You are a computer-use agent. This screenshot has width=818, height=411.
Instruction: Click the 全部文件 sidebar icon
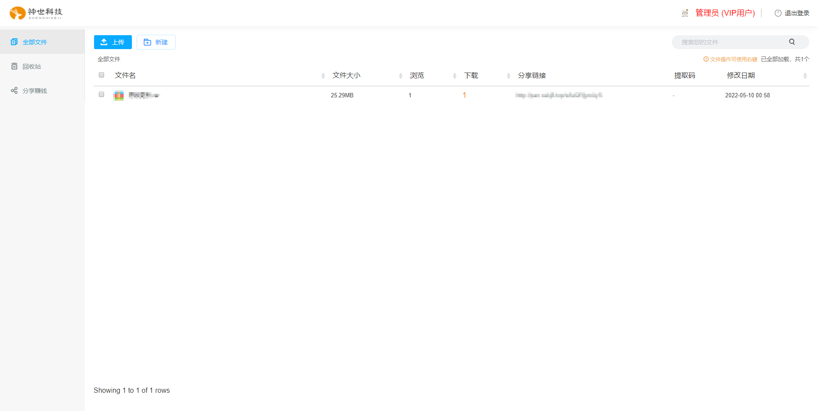pos(14,42)
